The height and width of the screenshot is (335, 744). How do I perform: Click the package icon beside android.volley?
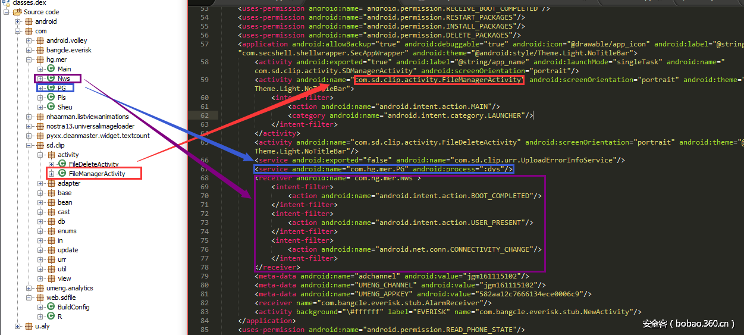click(40, 40)
